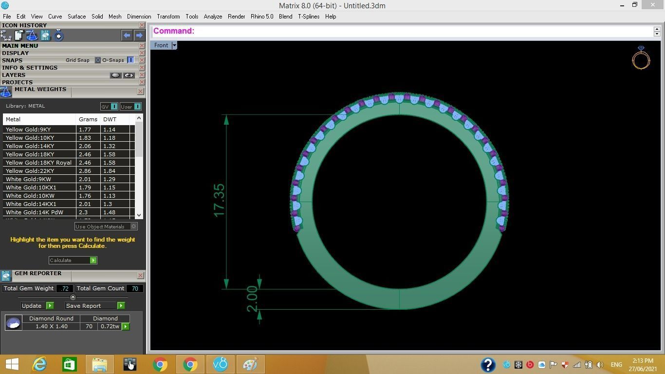Screen dimensions: 665x374
Task: Click the orange ring icon in the viewport corner
Action: pos(641,58)
